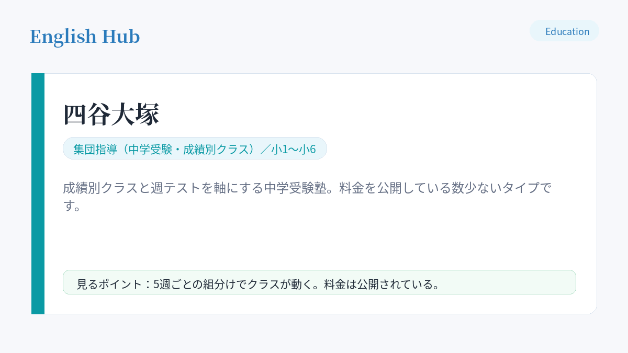The width and height of the screenshot is (628, 353).
Task: Click the empty white area of the card
Action: [x=319, y=241]
